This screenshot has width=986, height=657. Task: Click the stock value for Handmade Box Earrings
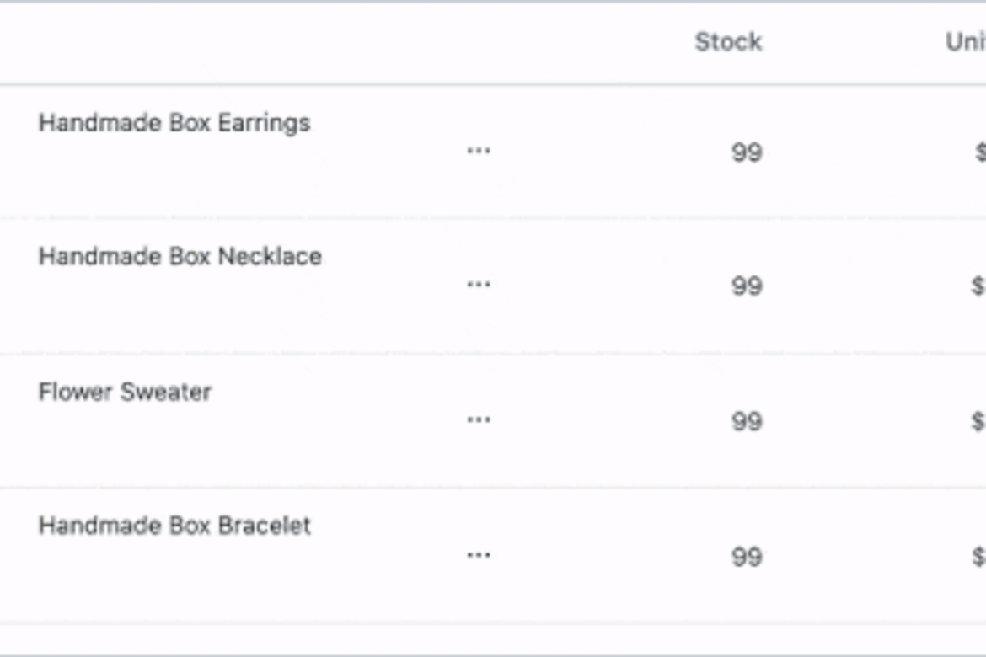[747, 152]
